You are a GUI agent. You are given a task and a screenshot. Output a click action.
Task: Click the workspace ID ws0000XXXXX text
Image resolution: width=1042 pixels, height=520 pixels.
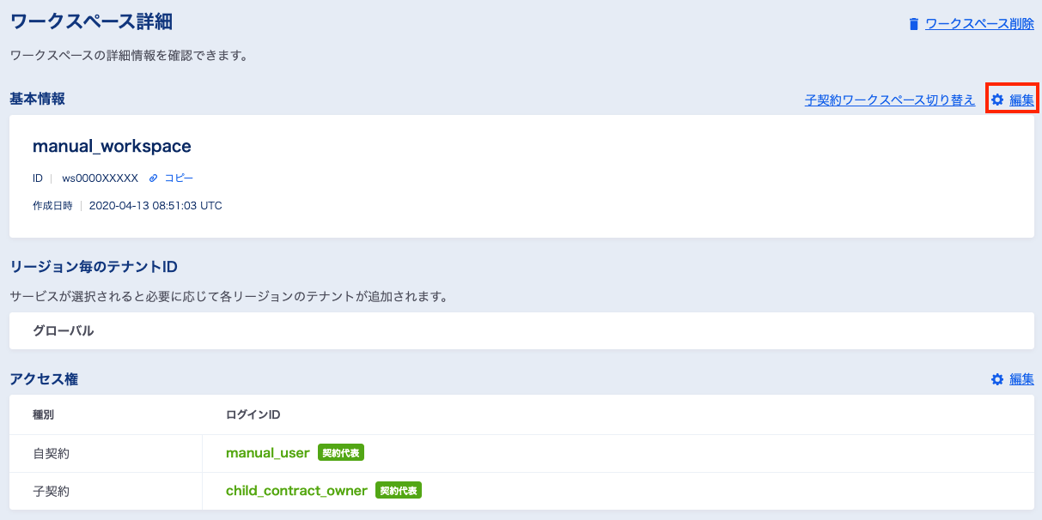100,178
